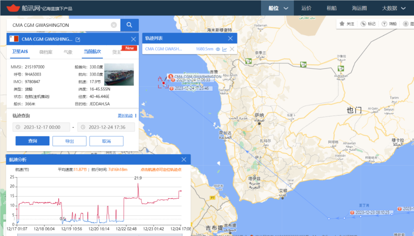Image resolution: width=414 pixels, height=236 pixels.
Task: Click the 21.9 peak on speed chart
Action: [138, 184]
